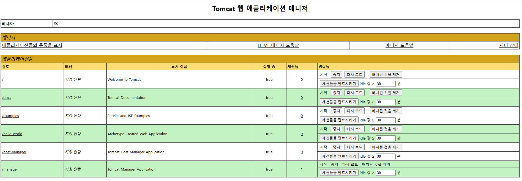The width and height of the screenshot is (522, 181).
Task: Click the 'Servlet and JSP Examples' display name
Action: (129, 116)
